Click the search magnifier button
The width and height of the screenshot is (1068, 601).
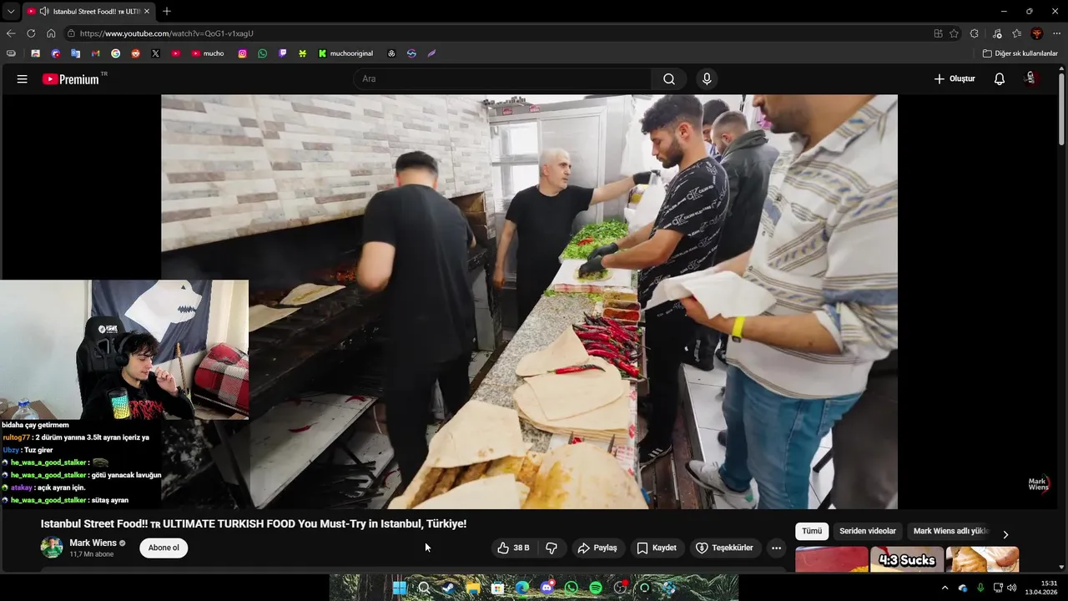(x=669, y=79)
